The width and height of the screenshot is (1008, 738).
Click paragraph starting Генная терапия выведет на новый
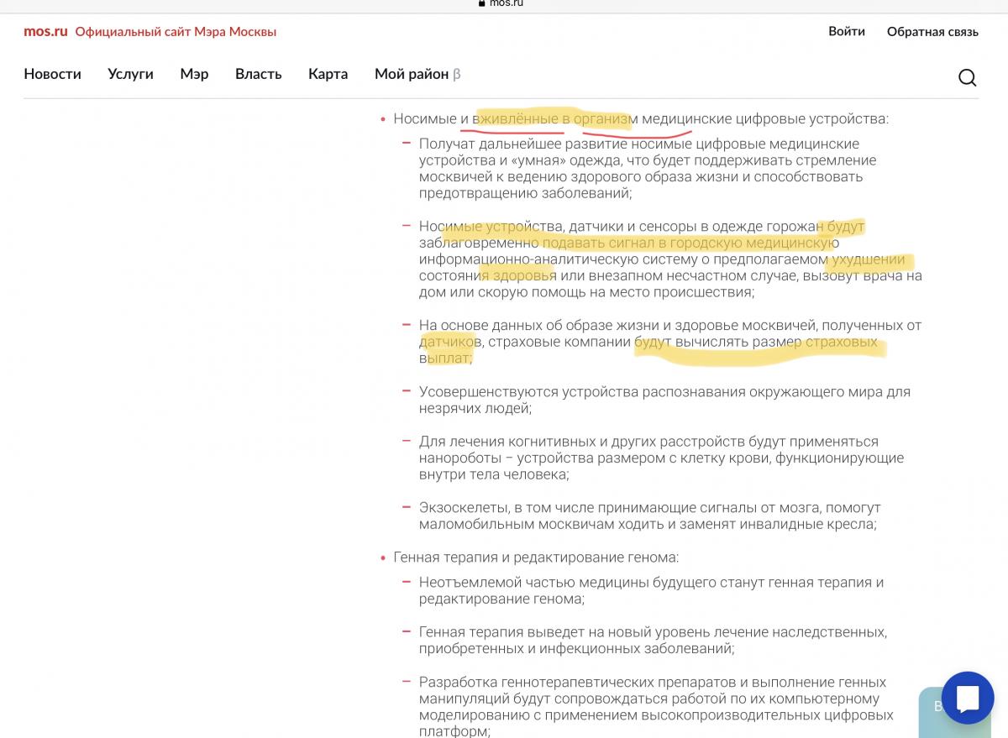click(653, 641)
